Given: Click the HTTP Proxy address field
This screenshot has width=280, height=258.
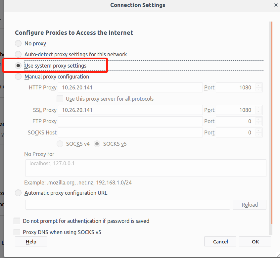Looking at the screenshot, I should pyautogui.click(x=130, y=88).
